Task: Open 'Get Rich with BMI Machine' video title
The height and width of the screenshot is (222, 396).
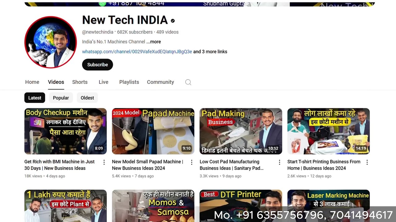Action: 59,165
